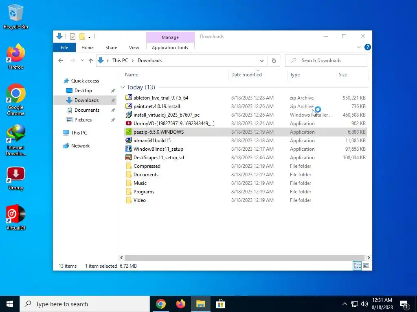417x312 pixels.
Task: Show hidden system tray icons
Action: coord(345,304)
